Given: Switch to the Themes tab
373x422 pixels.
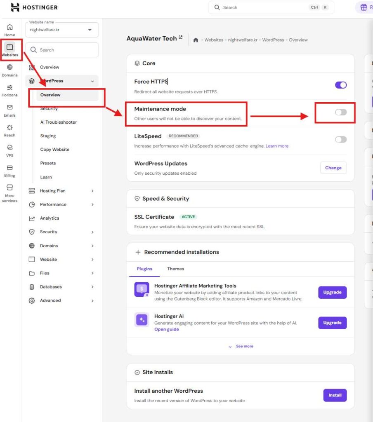Looking at the screenshot, I should coord(175,269).
